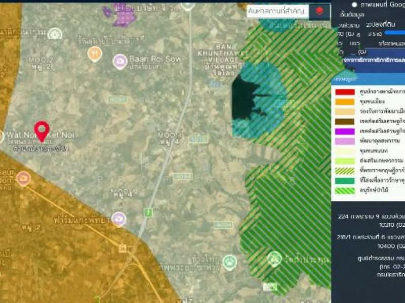Screen dimensions: 405x303
Task: Click the purple camera marker near หมู่ 2
Action: pos(118,219)
